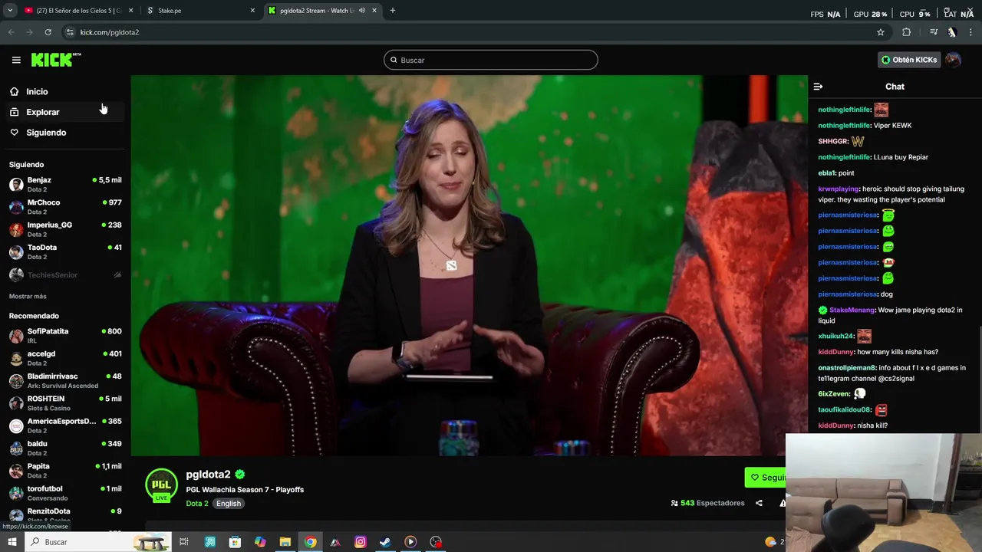
Task: Open Chrome profile avatar
Action: coord(952,32)
